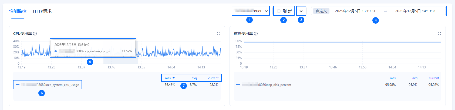Sort disk legend by avg column
This screenshot has width=455, height=110.
pos(415,78)
